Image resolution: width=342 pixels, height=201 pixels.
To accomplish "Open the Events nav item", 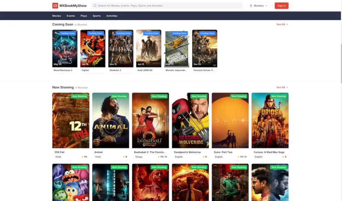I will pyautogui.click(x=71, y=16).
